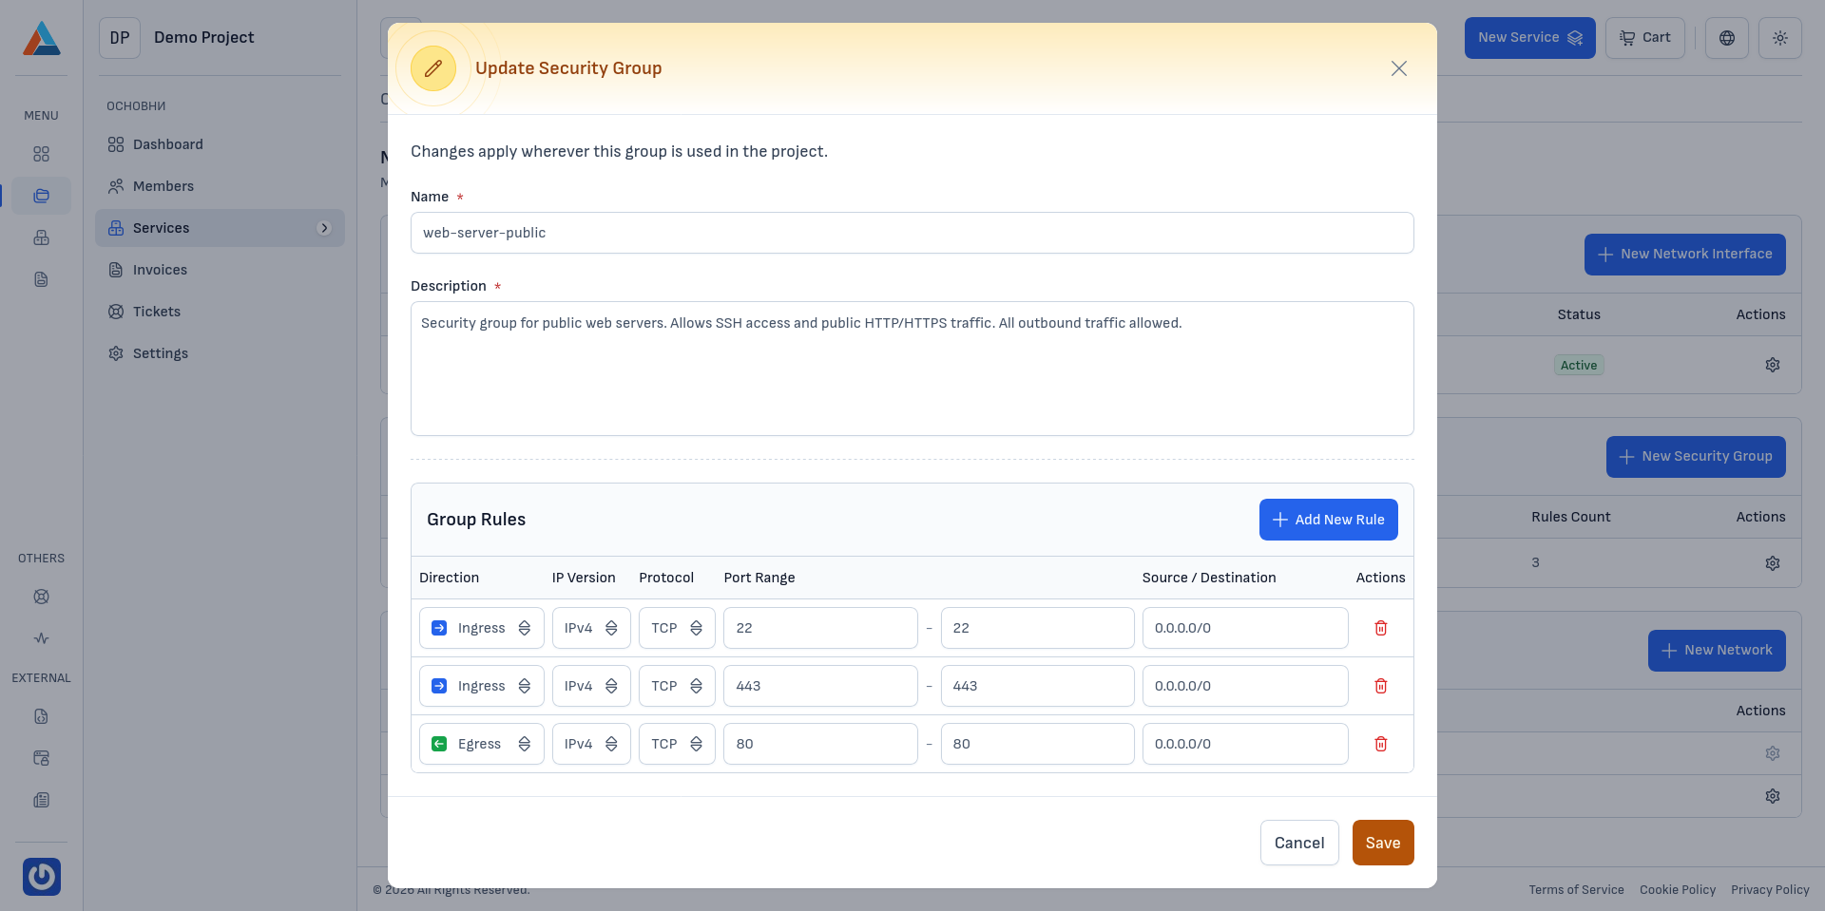The height and width of the screenshot is (911, 1825).
Task: Click Add New Rule button
Action: [x=1328, y=520]
